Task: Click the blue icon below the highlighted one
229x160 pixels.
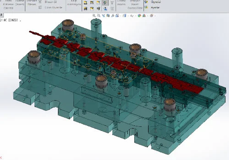Action: [x=105, y=9]
